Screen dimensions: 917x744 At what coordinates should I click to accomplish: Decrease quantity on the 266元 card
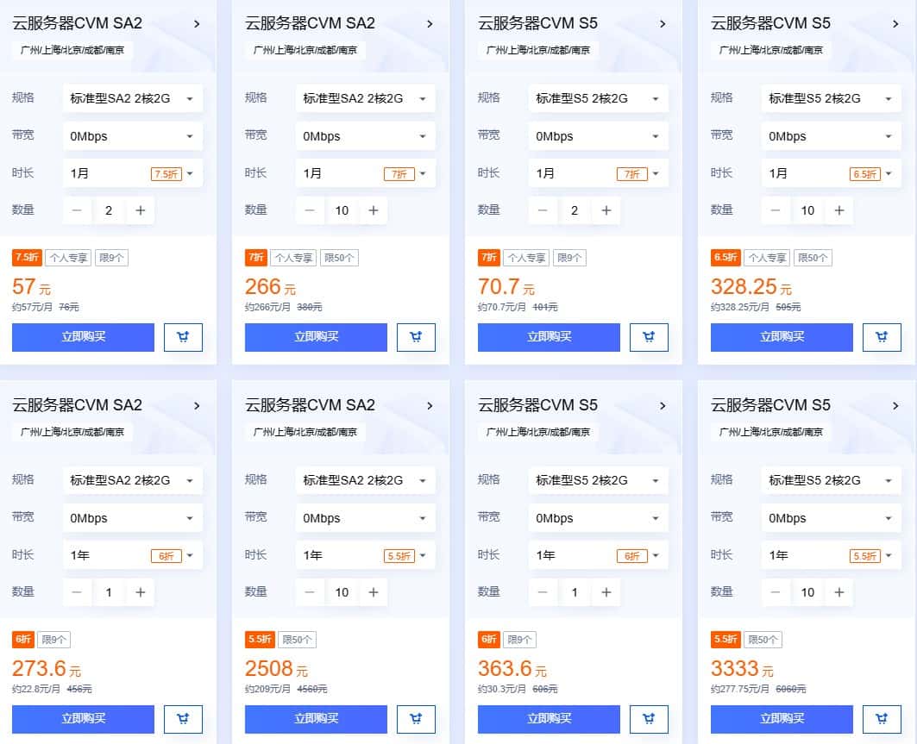pos(310,210)
